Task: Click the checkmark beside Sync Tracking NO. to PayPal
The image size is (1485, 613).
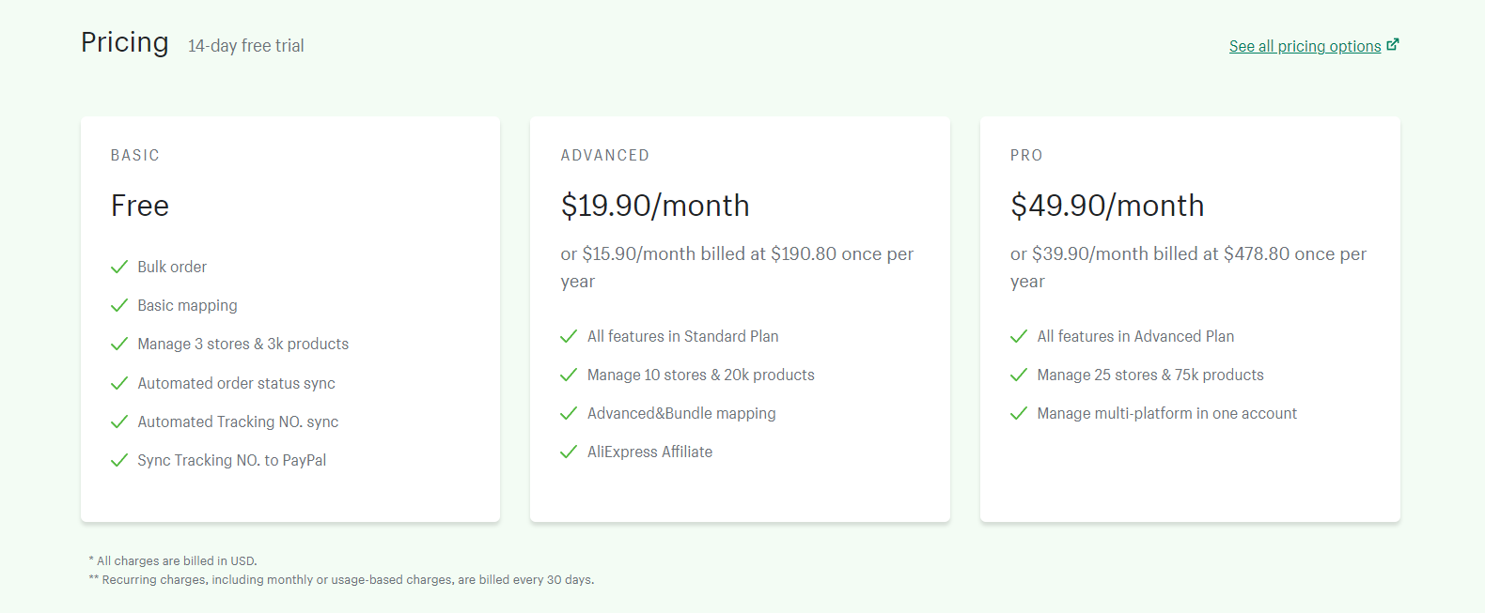Action: [119, 460]
